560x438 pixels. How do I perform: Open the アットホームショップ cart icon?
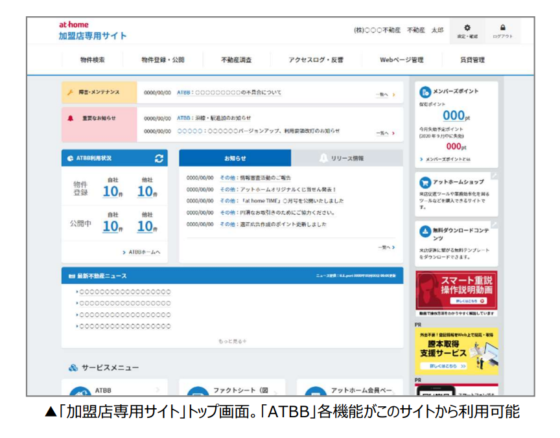click(425, 183)
